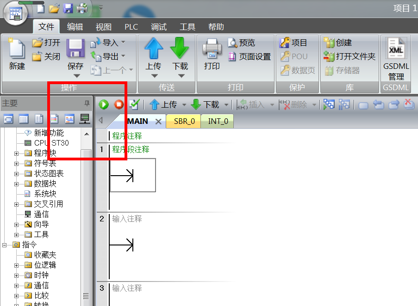This screenshot has height=306, width=418.
Task: Open a project with 打开
Action: coord(46,43)
